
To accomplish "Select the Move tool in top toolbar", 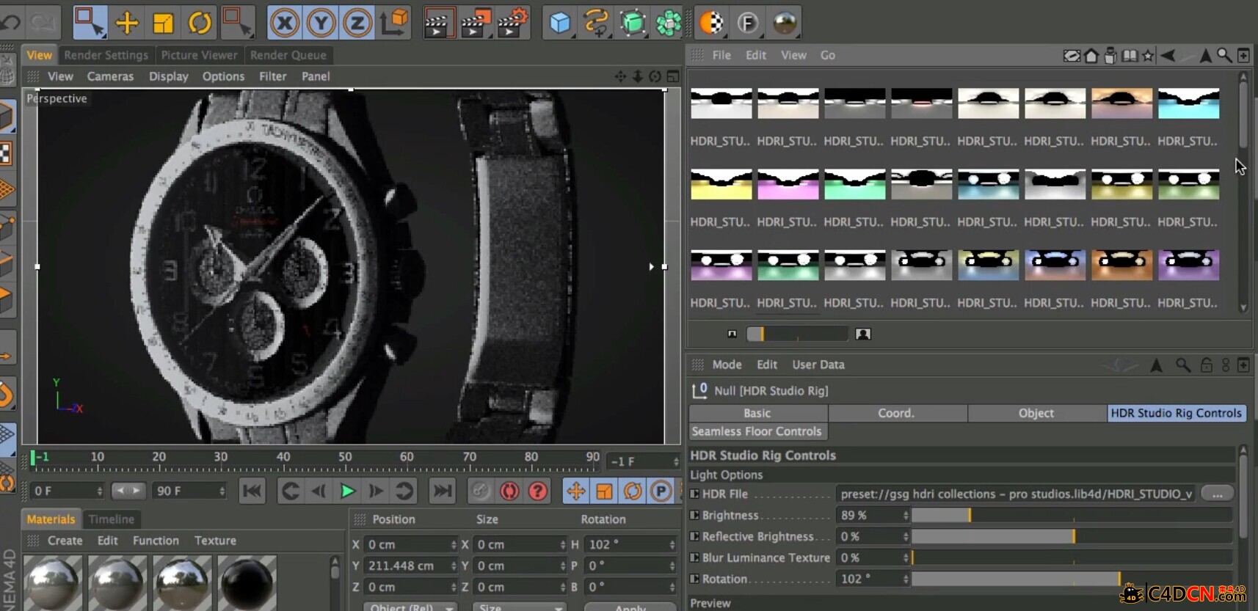I will (127, 23).
